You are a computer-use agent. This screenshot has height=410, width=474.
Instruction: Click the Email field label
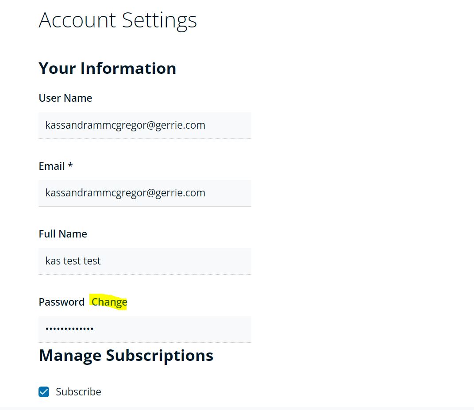(52, 166)
